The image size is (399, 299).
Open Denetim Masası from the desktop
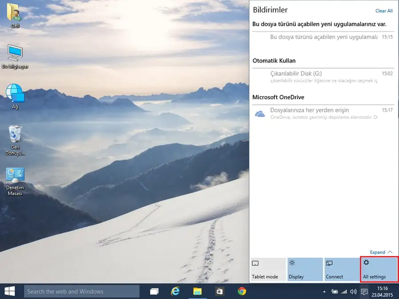pyautogui.click(x=15, y=177)
